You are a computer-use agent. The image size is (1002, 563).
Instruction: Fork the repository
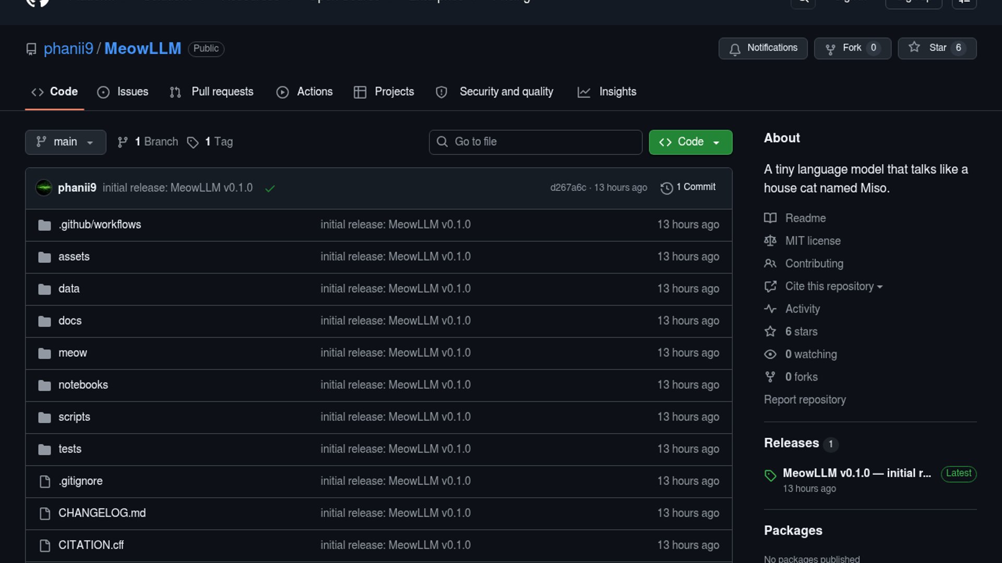pos(852,48)
